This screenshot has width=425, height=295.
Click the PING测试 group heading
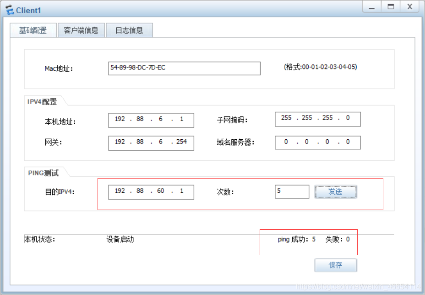tap(44, 173)
